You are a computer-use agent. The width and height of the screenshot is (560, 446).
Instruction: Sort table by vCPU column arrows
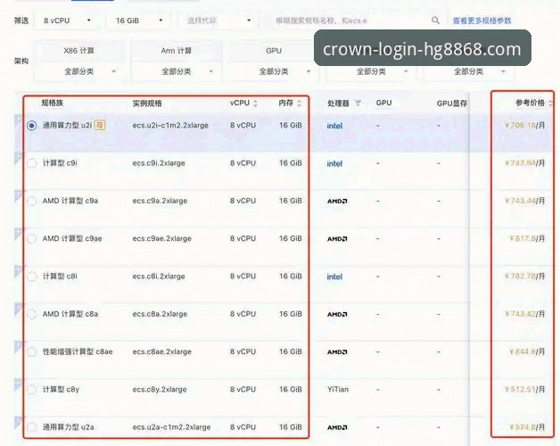(x=255, y=103)
